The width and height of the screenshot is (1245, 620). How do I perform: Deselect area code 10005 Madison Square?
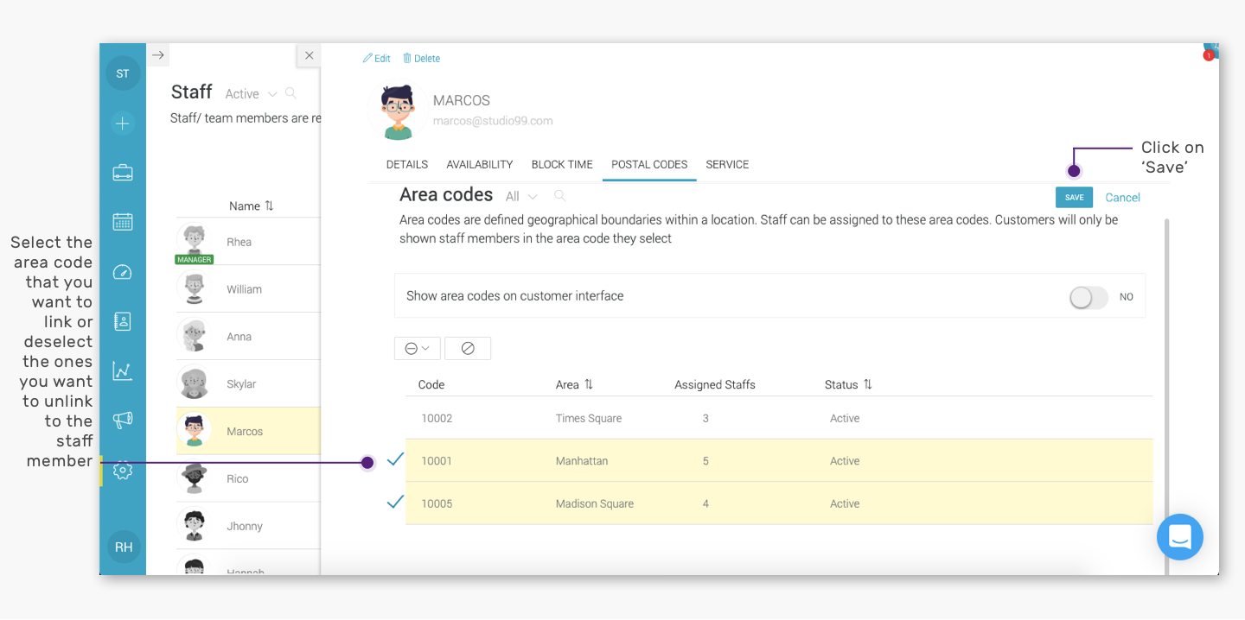pyautogui.click(x=395, y=503)
